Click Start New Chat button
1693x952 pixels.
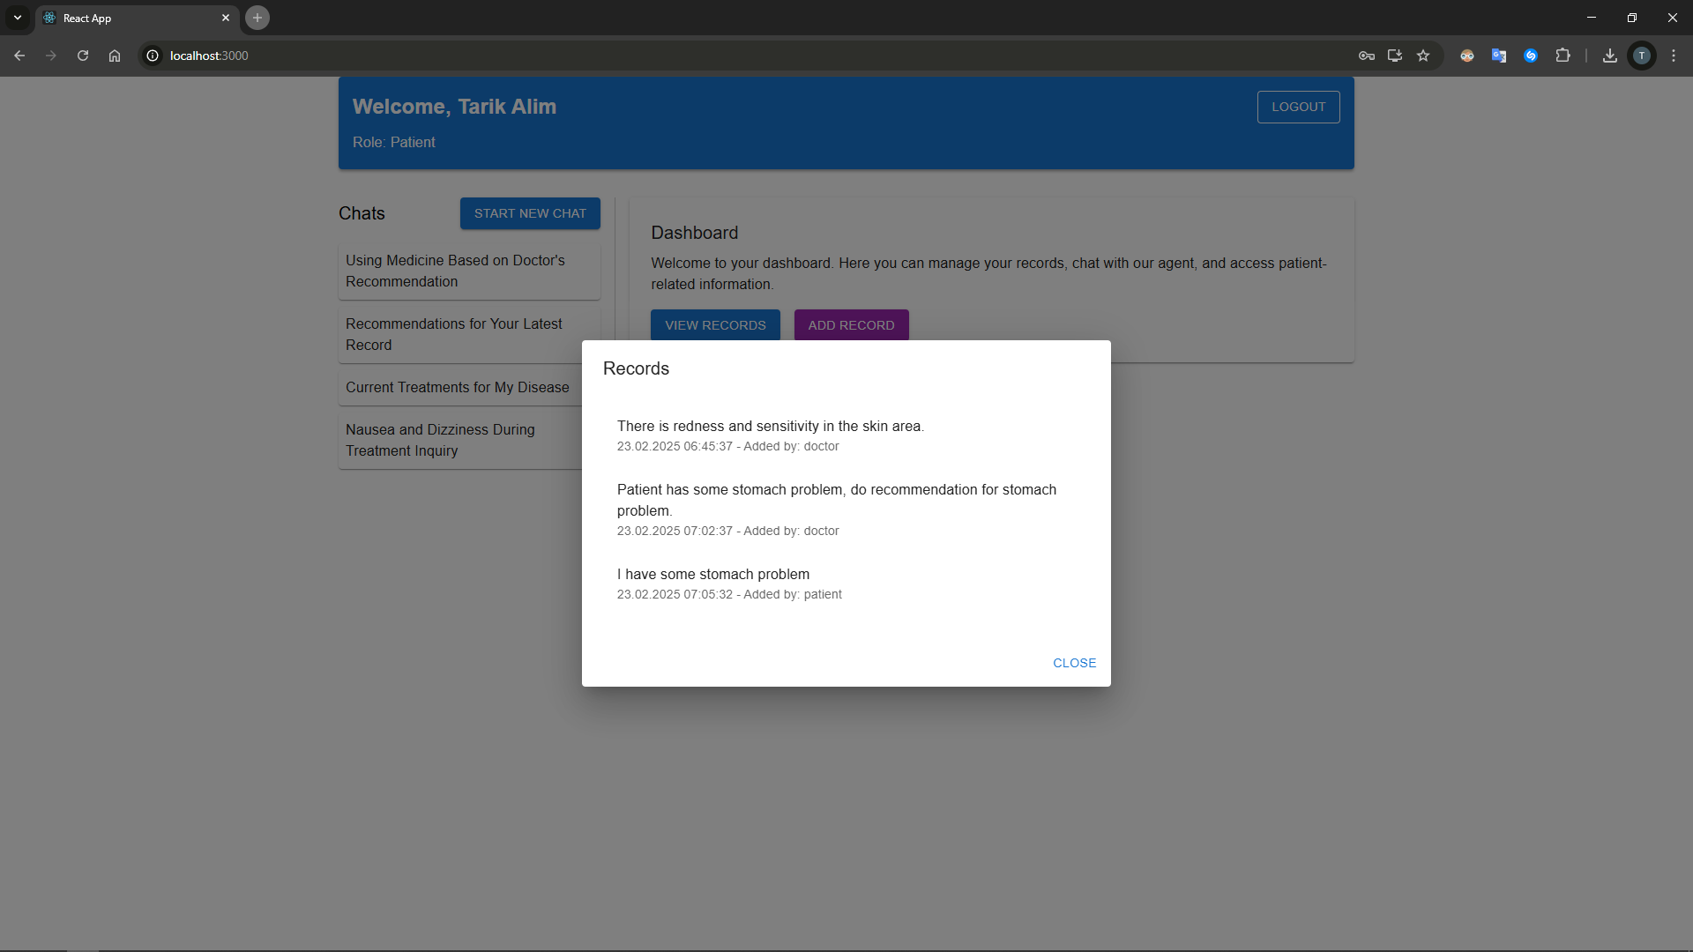click(530, 213)
